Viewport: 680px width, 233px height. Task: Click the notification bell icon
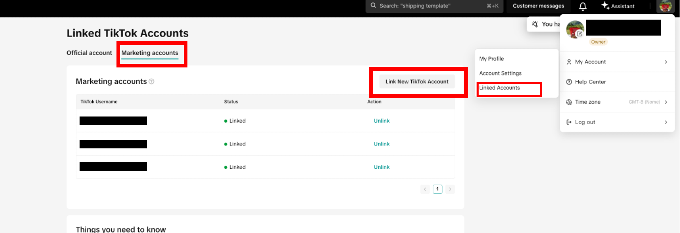point(582,6)
